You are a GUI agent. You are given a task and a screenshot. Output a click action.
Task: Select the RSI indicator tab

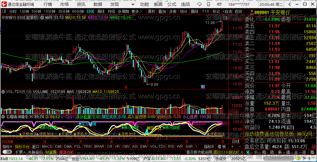coord(171,147)
